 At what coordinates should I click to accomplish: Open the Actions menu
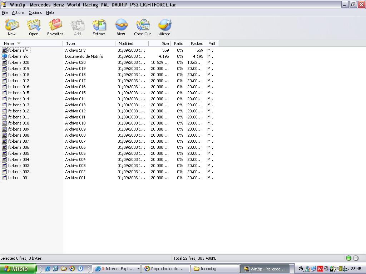tap(18, 12)
